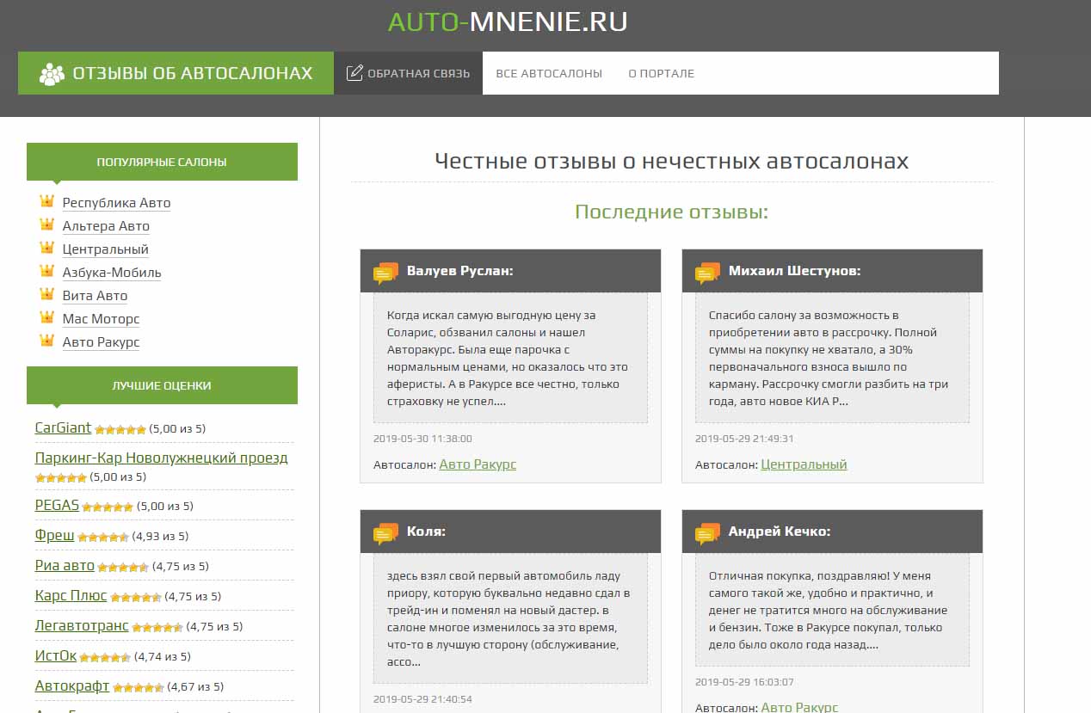Click the star rating next to ИстОк
This screenshot has height=713, width=1091.
[x=105, y=657]
